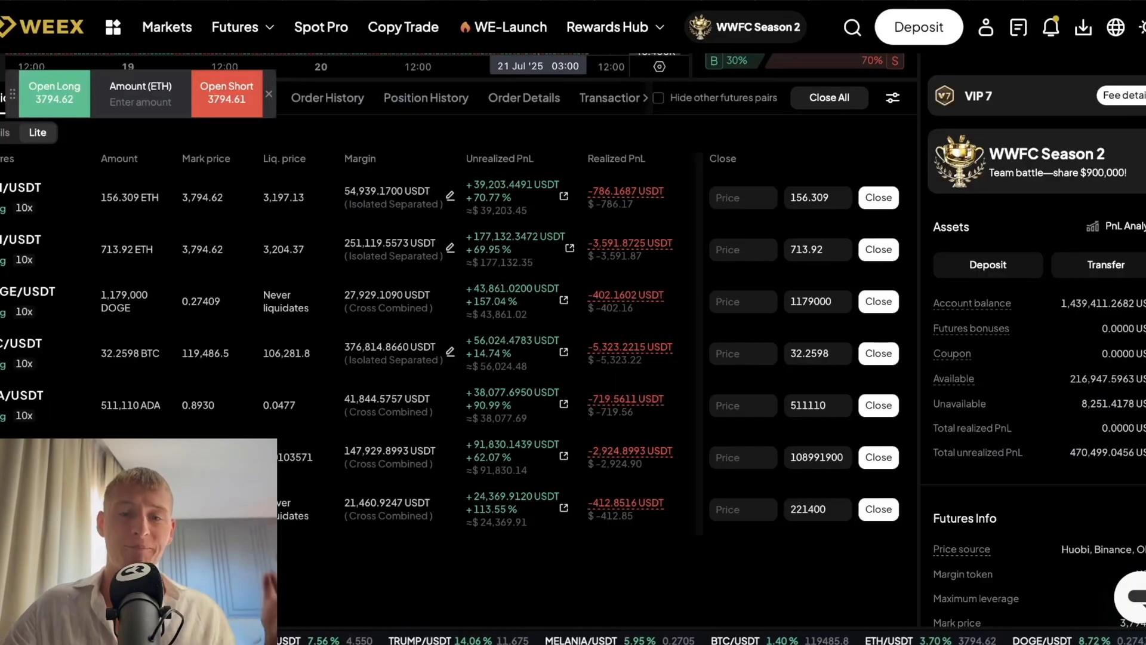1146x645 pixels.
Task: Share PnL of +38,077.6950 USDT position
Action: [x=563, y=404]
